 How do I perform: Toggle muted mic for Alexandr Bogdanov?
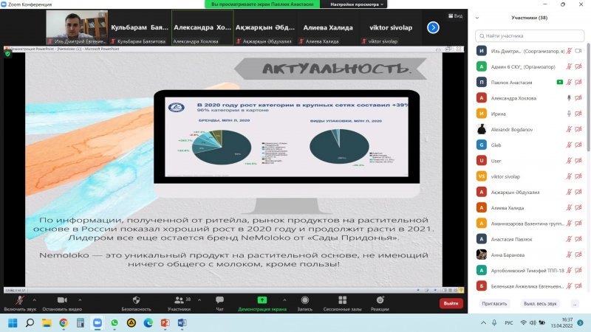pos(569,130)
